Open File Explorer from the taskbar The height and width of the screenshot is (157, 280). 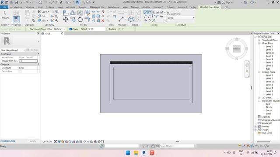136,153
